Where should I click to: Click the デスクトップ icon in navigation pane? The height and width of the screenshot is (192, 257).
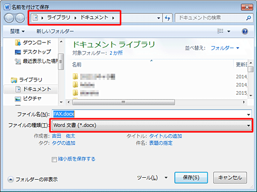click(x=18, y=52)
